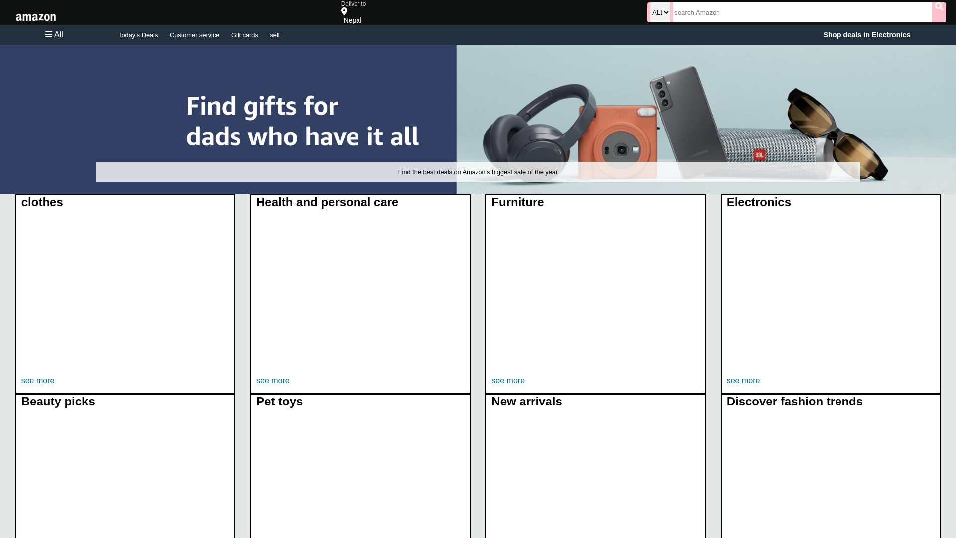
Task: Select the Health and personal care heading
Action: pos(327,202)
